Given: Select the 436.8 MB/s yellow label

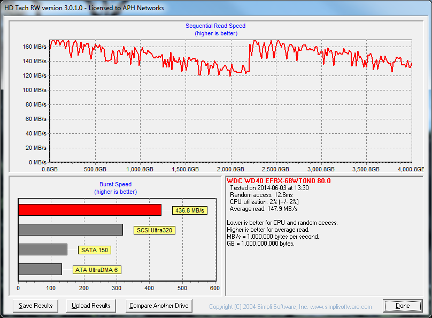Looking at the screenshot, I should pos(189,210).
